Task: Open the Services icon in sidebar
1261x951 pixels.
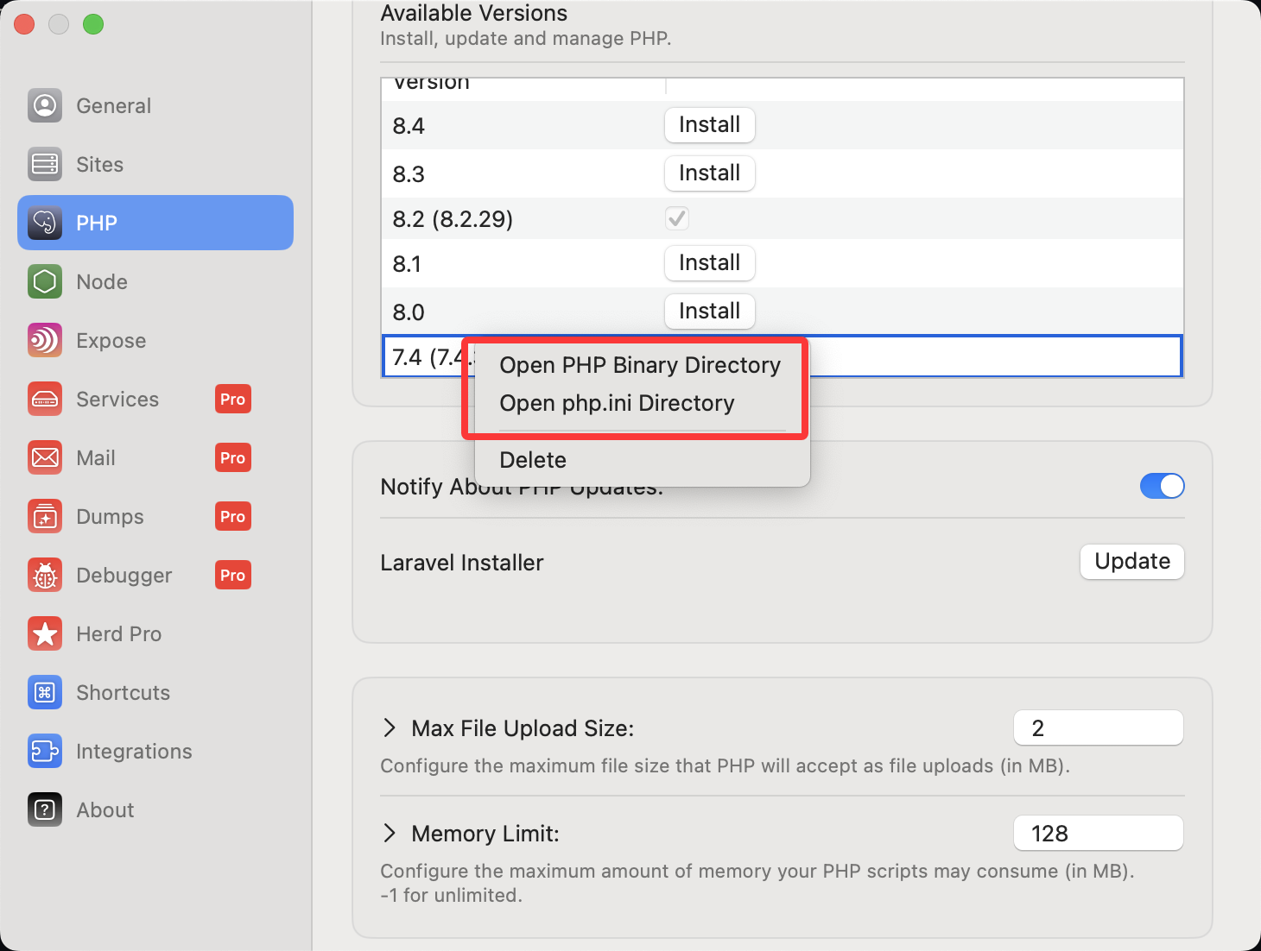Action: pyautogui.click(x=45, y=399)
